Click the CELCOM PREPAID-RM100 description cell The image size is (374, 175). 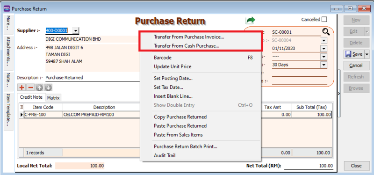tap(101, 115)
